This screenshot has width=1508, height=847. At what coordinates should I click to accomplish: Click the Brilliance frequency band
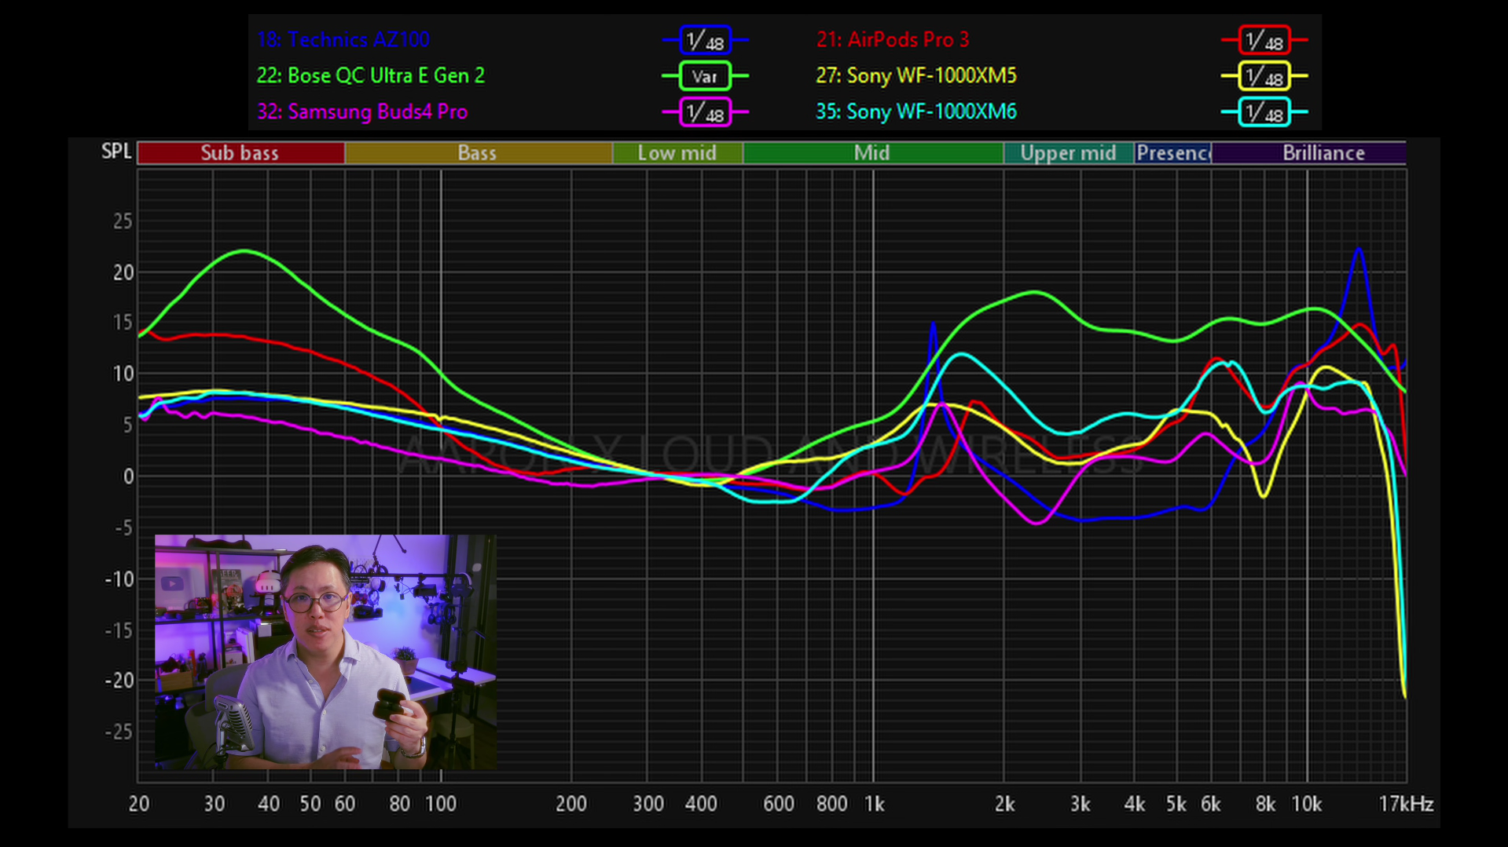pos(1308,153)
